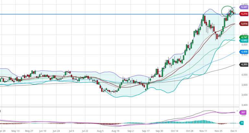Click the green 4,747 price tag
This screenshot has width=249, height=133.
(244, 37)
